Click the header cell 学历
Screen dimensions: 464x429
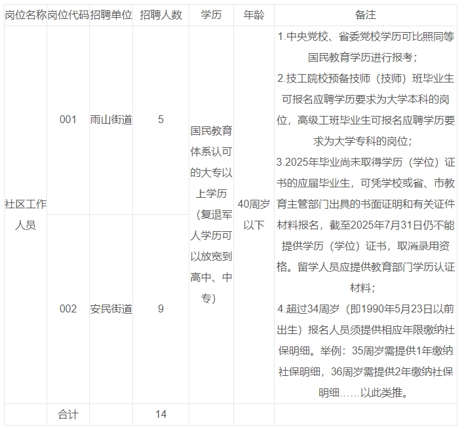[211, 15]
